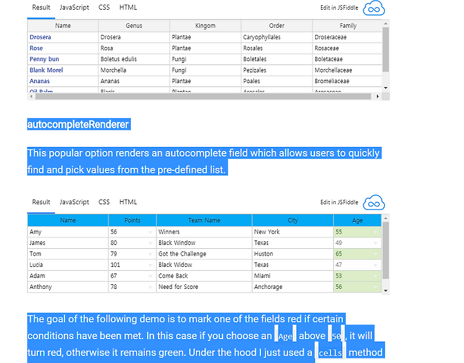Open the Points dropdown for James
This screenshot has width=464, height=363.
[x=150, y=243]
